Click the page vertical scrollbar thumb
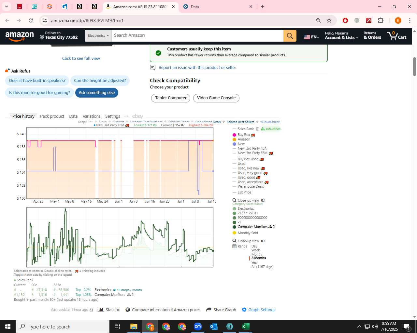417x333 pixels. click(414, 67)
